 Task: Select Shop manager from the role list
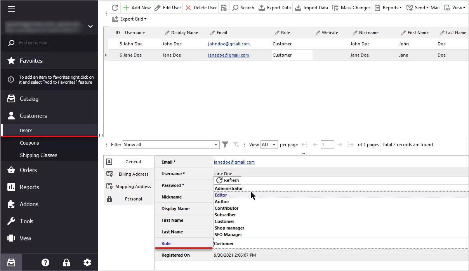(229, 228)
